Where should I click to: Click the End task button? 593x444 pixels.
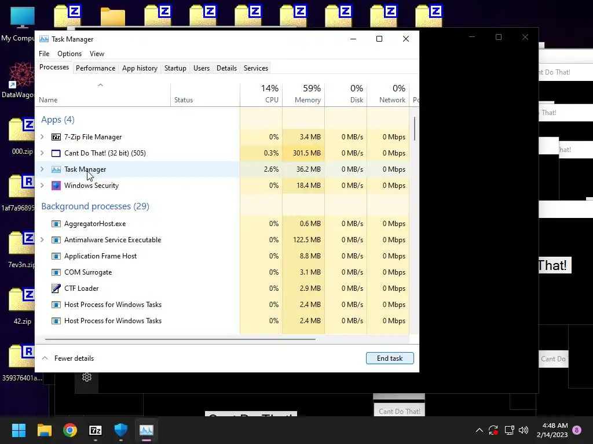pyautogui.click(x=390, y=358)
